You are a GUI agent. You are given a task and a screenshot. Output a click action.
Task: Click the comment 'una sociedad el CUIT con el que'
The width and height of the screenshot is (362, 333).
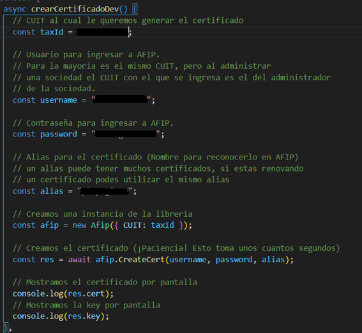click(x=172, y=77)
